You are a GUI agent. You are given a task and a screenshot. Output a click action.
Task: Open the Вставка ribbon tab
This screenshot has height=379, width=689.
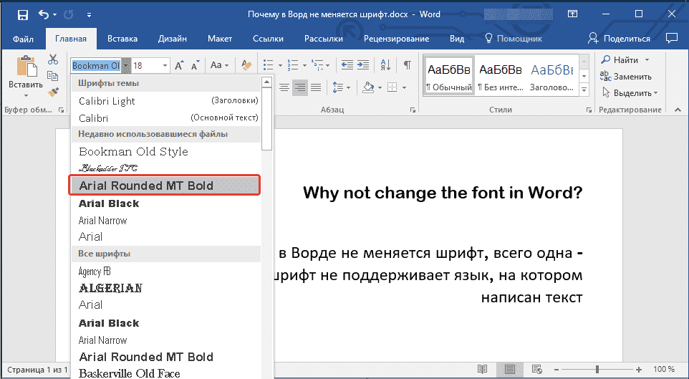[122, 39]
